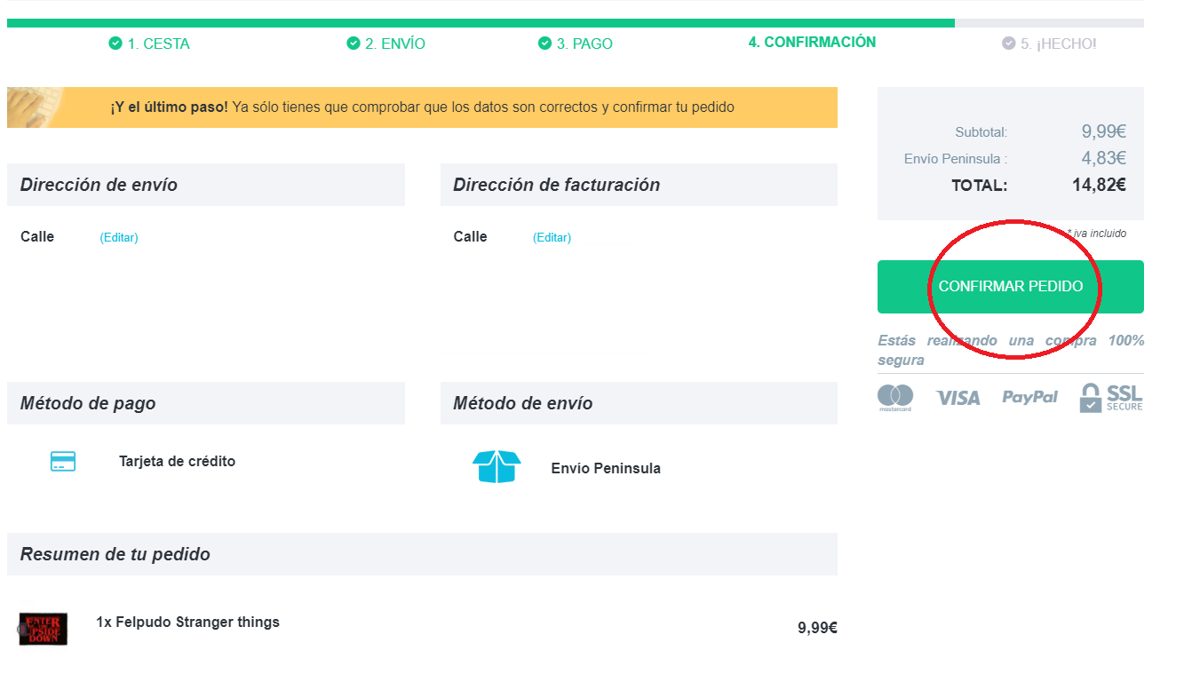
Task: Return to step 2. ENVÍO
Action: [x=395, y=44]
